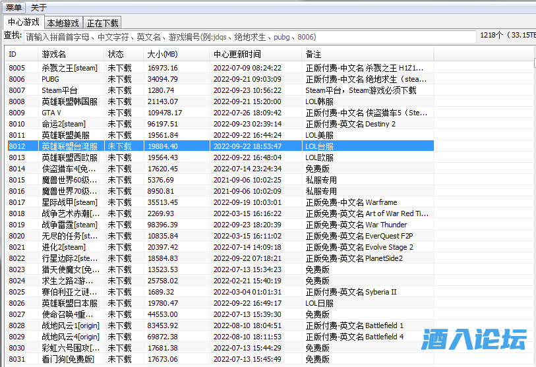This screenshot has width=536, height=367.
Task: Sort by 状态 column header
Action: click(x=123, y=54)
